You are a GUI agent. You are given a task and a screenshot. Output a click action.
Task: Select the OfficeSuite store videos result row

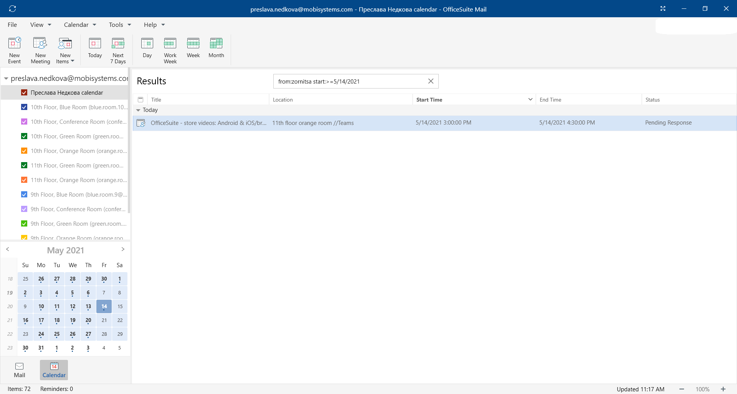pos(435,123)
